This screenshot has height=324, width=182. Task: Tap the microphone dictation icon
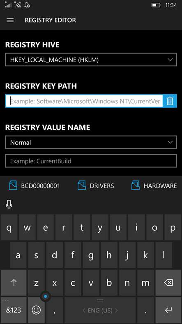point(9,204)
